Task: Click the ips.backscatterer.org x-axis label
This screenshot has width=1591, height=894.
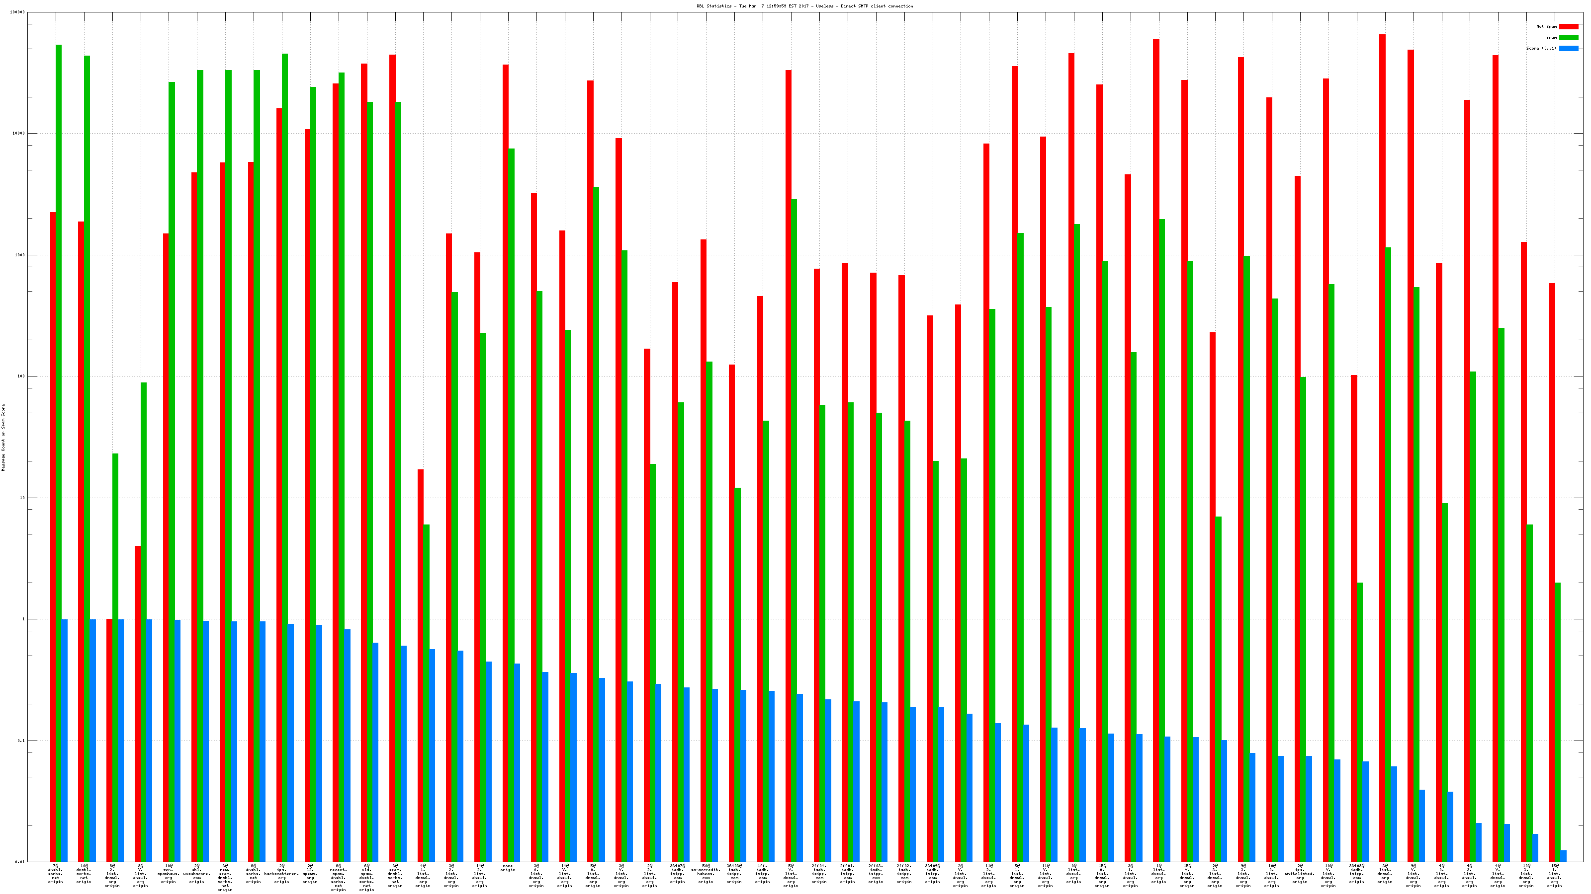Action: click(281, 874)
